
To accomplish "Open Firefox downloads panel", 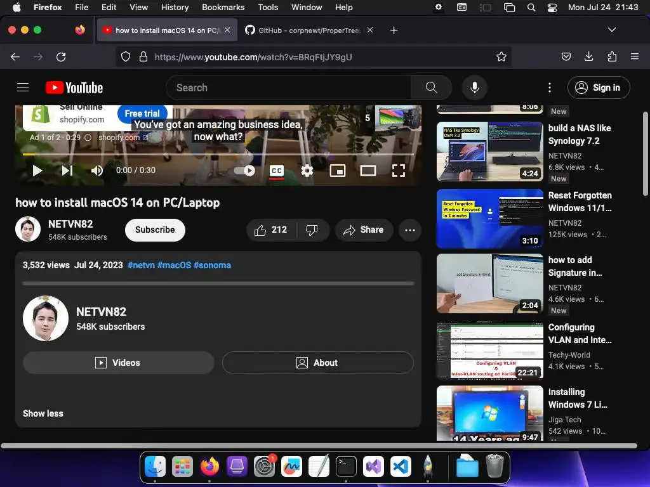I will (588, 56).
